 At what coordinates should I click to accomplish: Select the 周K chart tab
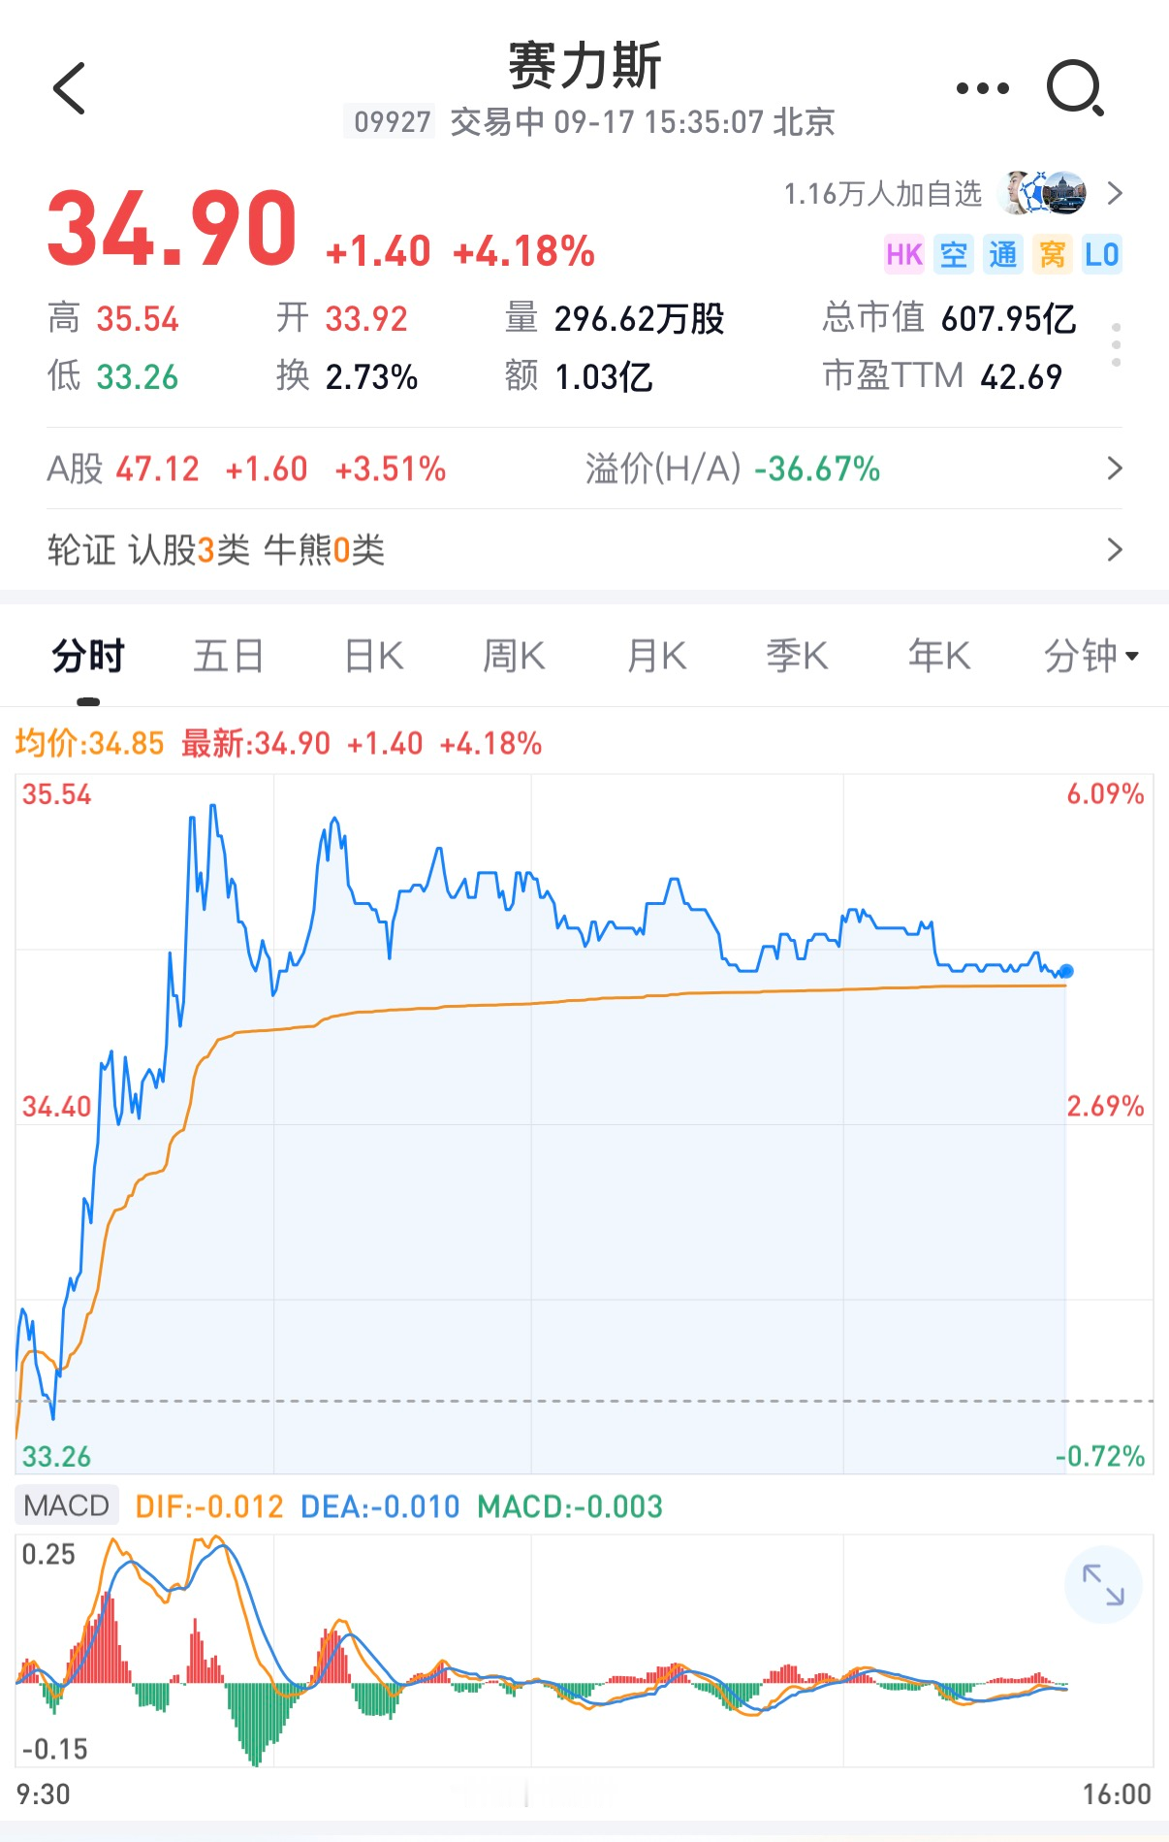point(515,657)
